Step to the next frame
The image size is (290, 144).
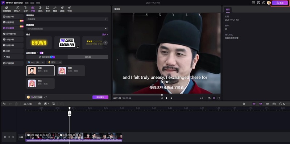(x=171, y=98)
